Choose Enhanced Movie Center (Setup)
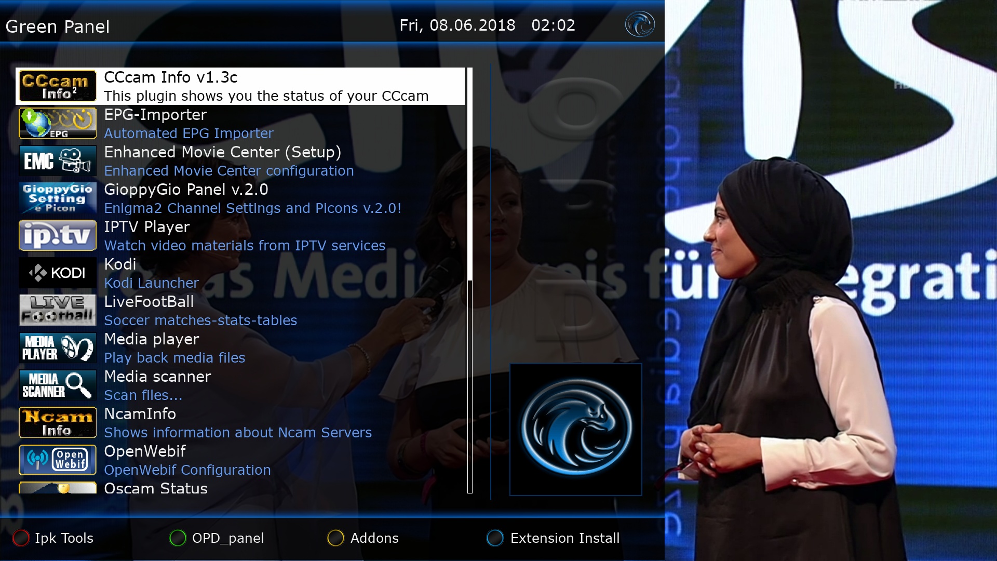The height and width of the screenshot is (561, 997). point(223,152)
